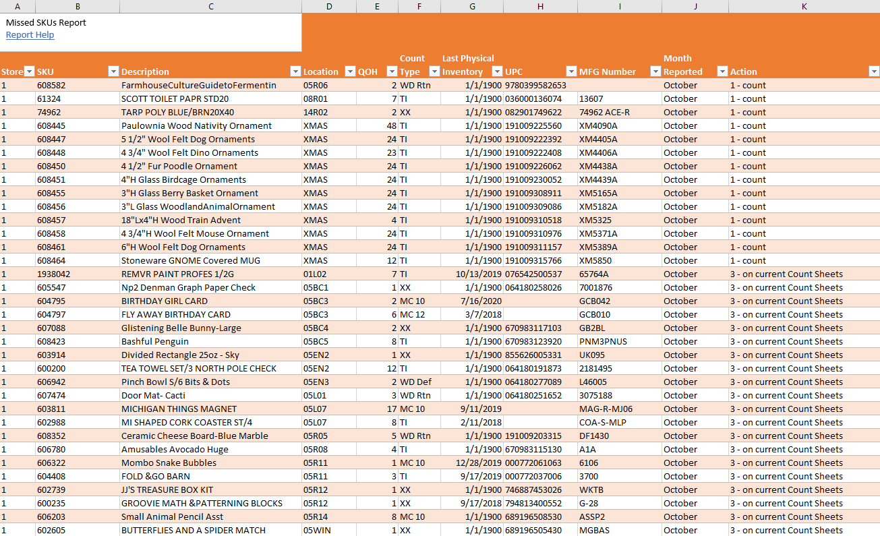880x536 pixels.
Task: Select column F header
Action: click(419, 6)
